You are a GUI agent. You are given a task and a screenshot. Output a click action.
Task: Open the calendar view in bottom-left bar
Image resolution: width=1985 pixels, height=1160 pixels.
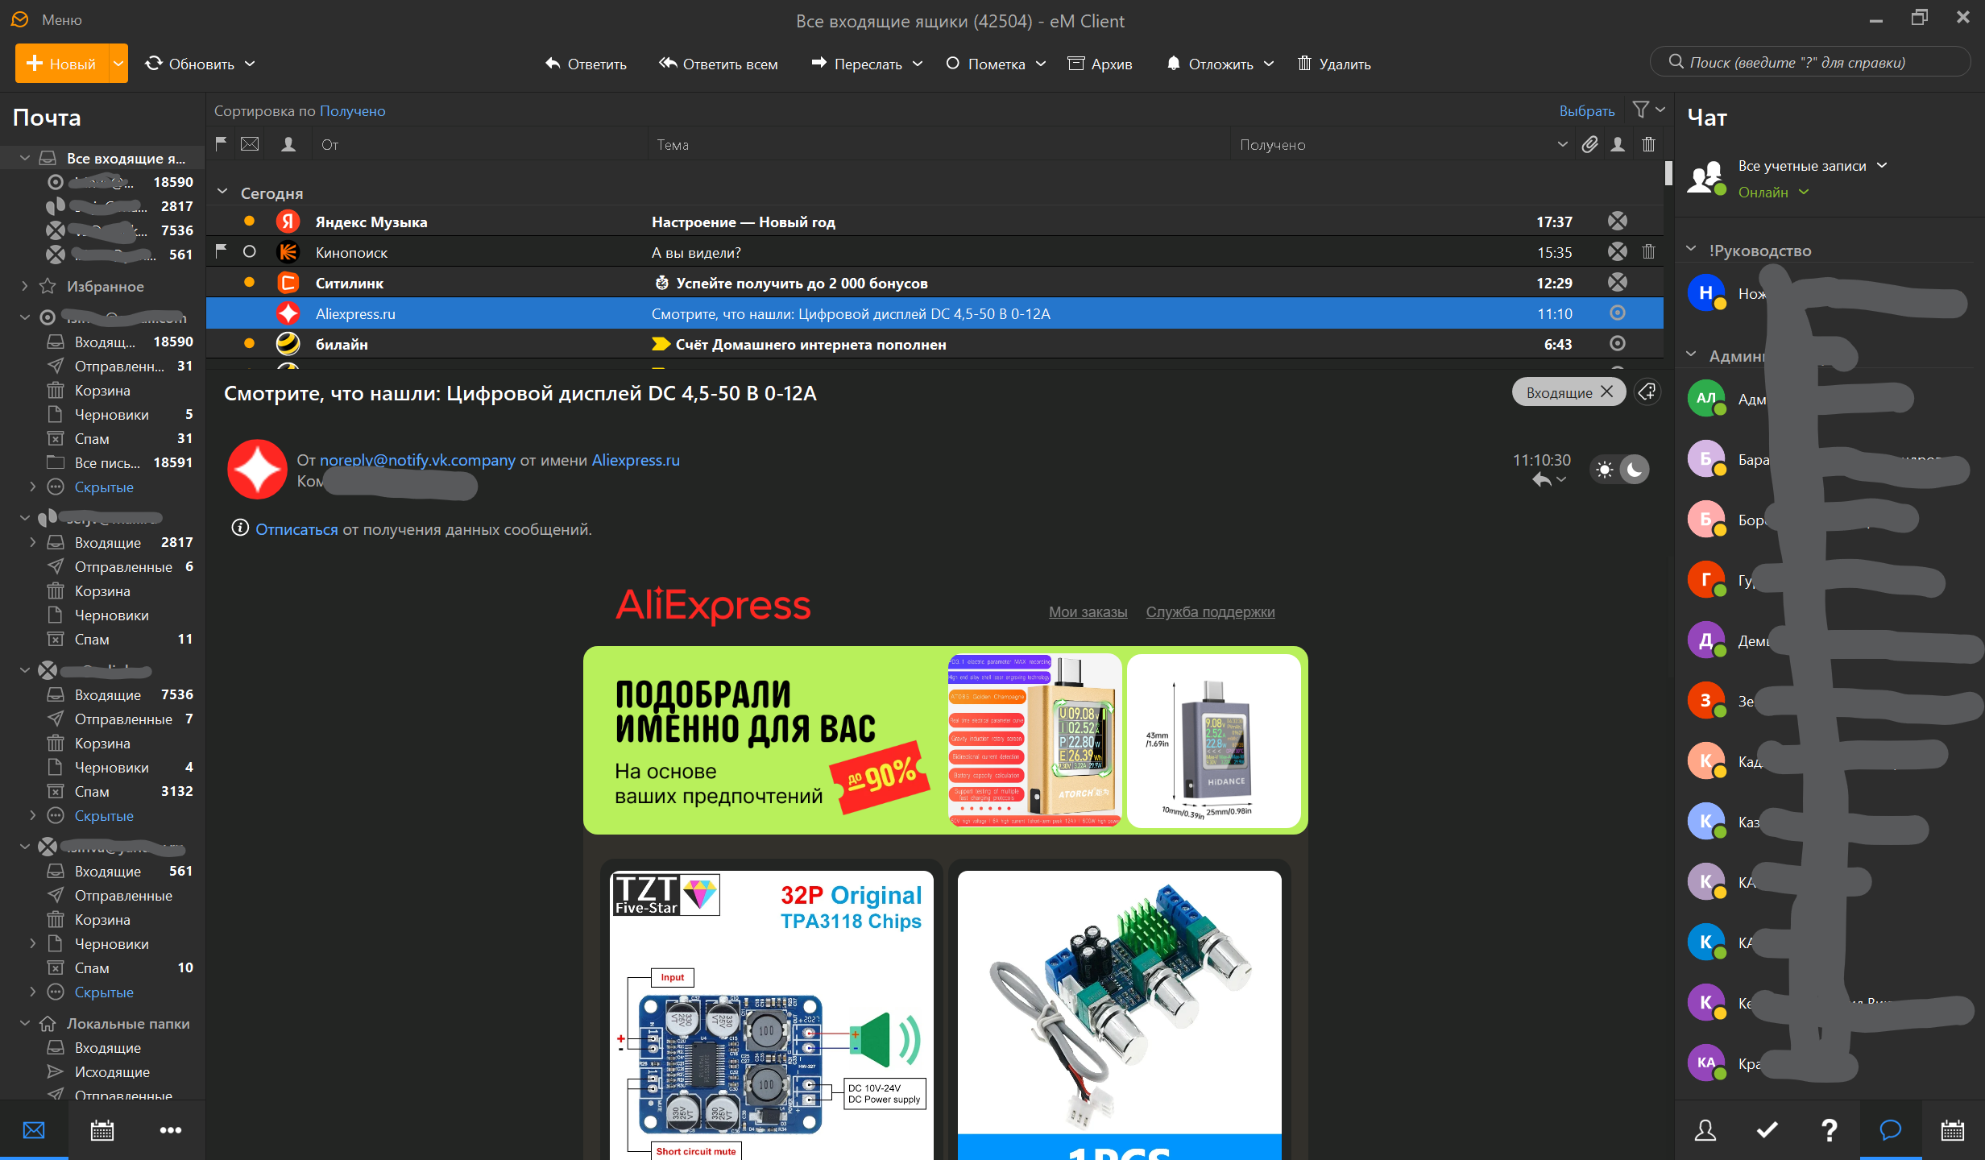click(x=102, y=1130)
